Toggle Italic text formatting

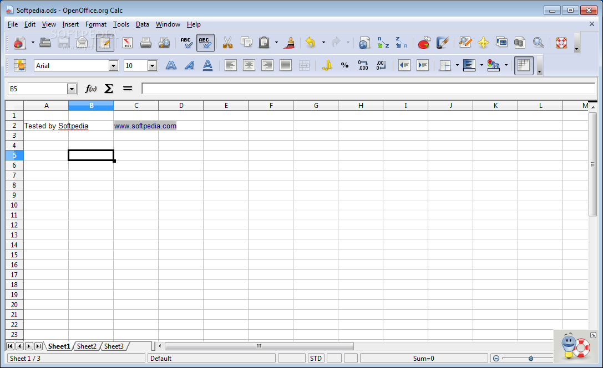(x=189, y=66)
